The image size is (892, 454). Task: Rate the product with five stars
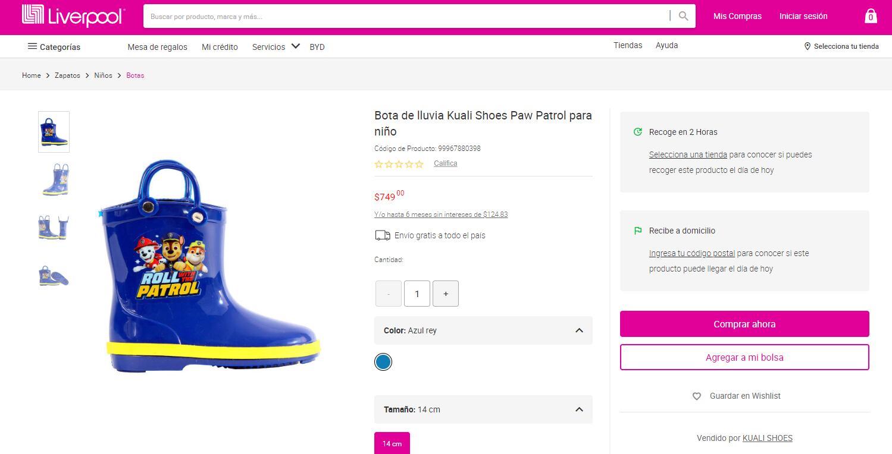[420, 164]
